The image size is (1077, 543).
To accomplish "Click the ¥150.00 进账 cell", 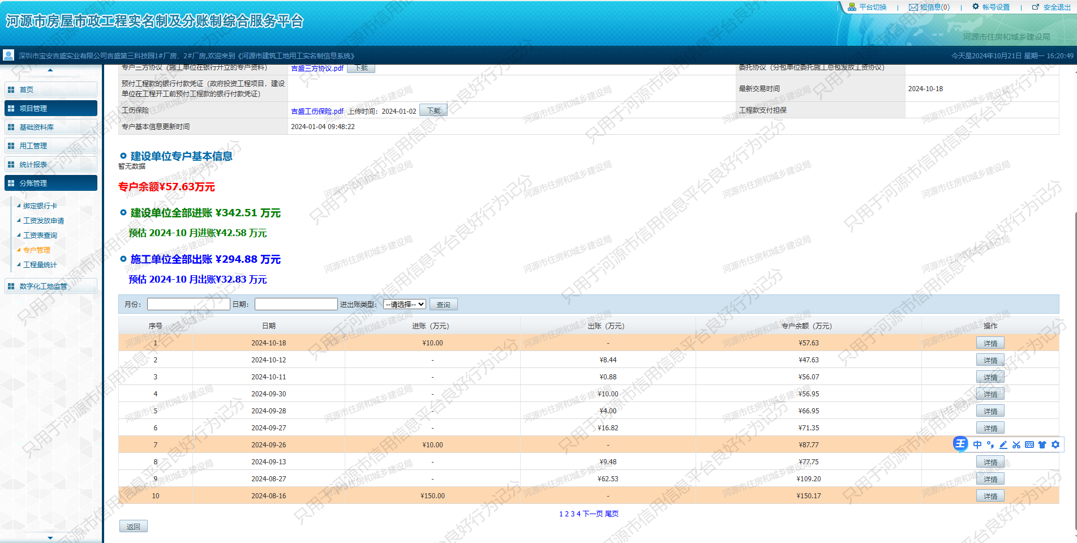I will (432, 495).
